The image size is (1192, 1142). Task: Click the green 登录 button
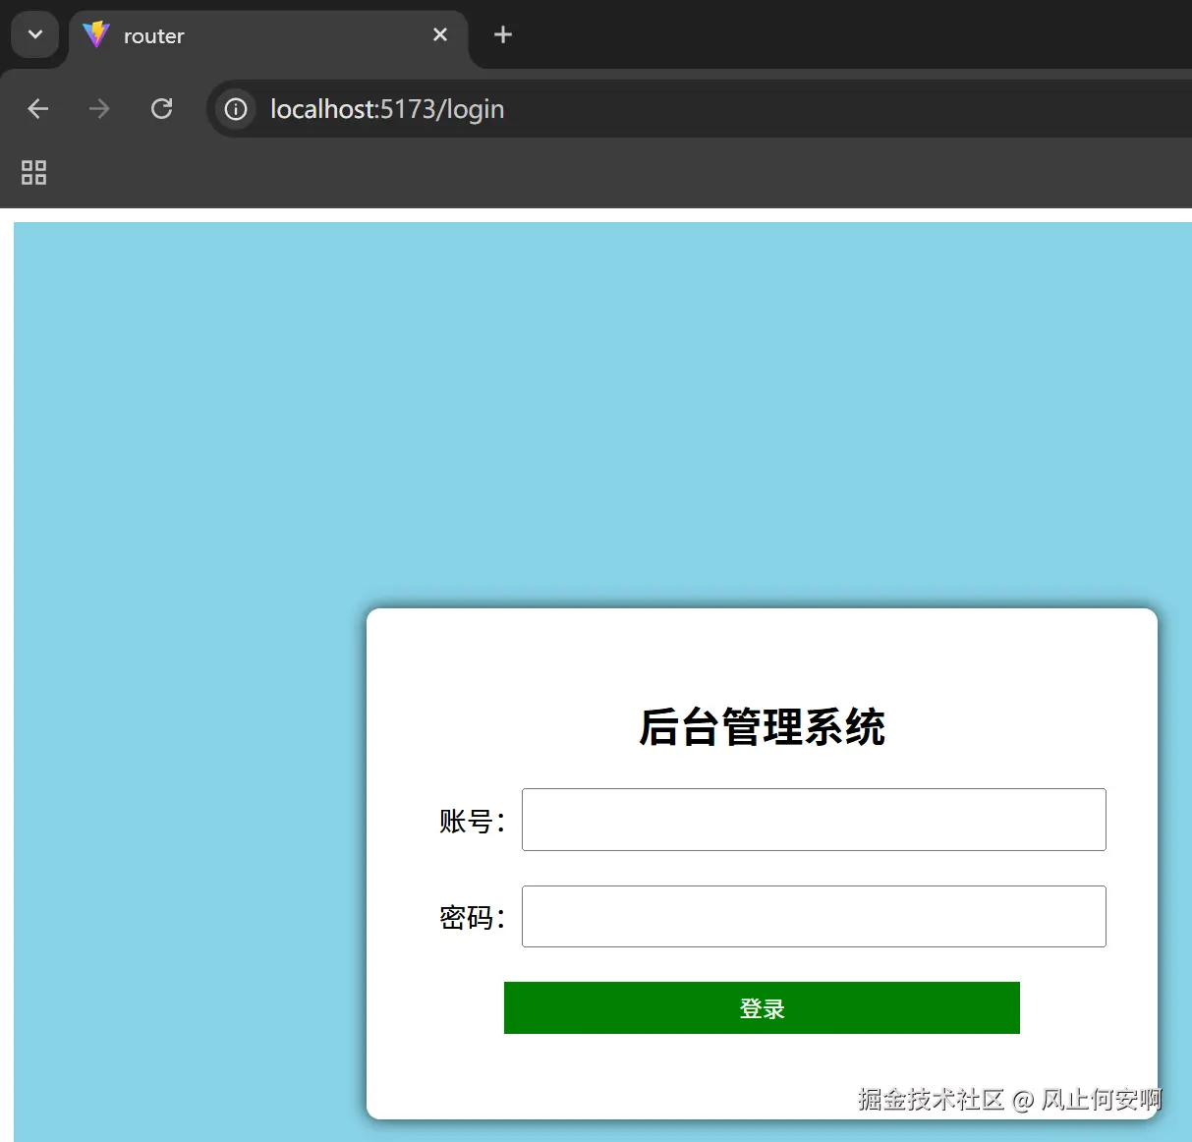762,1007
